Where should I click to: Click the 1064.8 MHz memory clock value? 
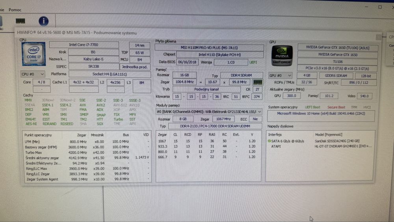185,82
